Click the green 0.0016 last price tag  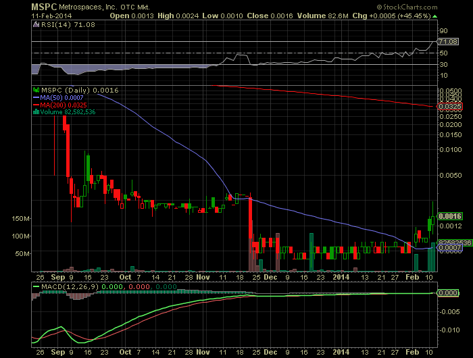pyautogui.click(x=450, y=216)
